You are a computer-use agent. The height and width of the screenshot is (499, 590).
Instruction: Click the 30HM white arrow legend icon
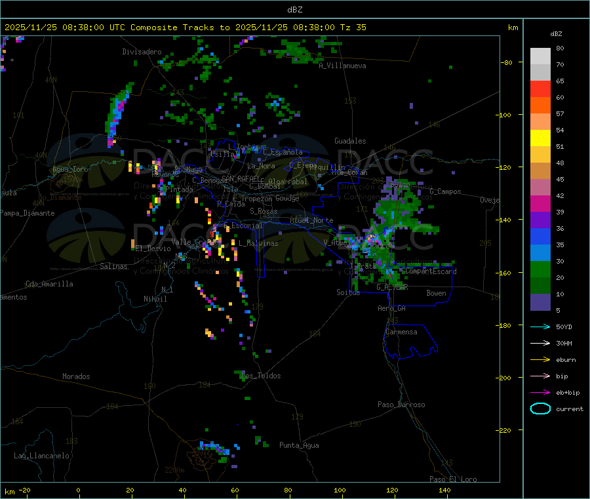(540, 343)
